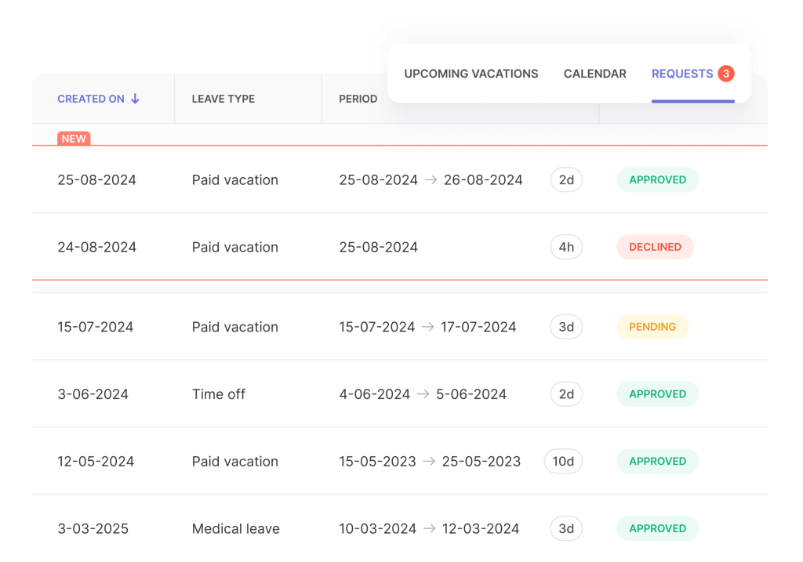Click the arrow between 15-05-2023 and 25-05-2023
The image size is (803, 562).
coord(429,462)
